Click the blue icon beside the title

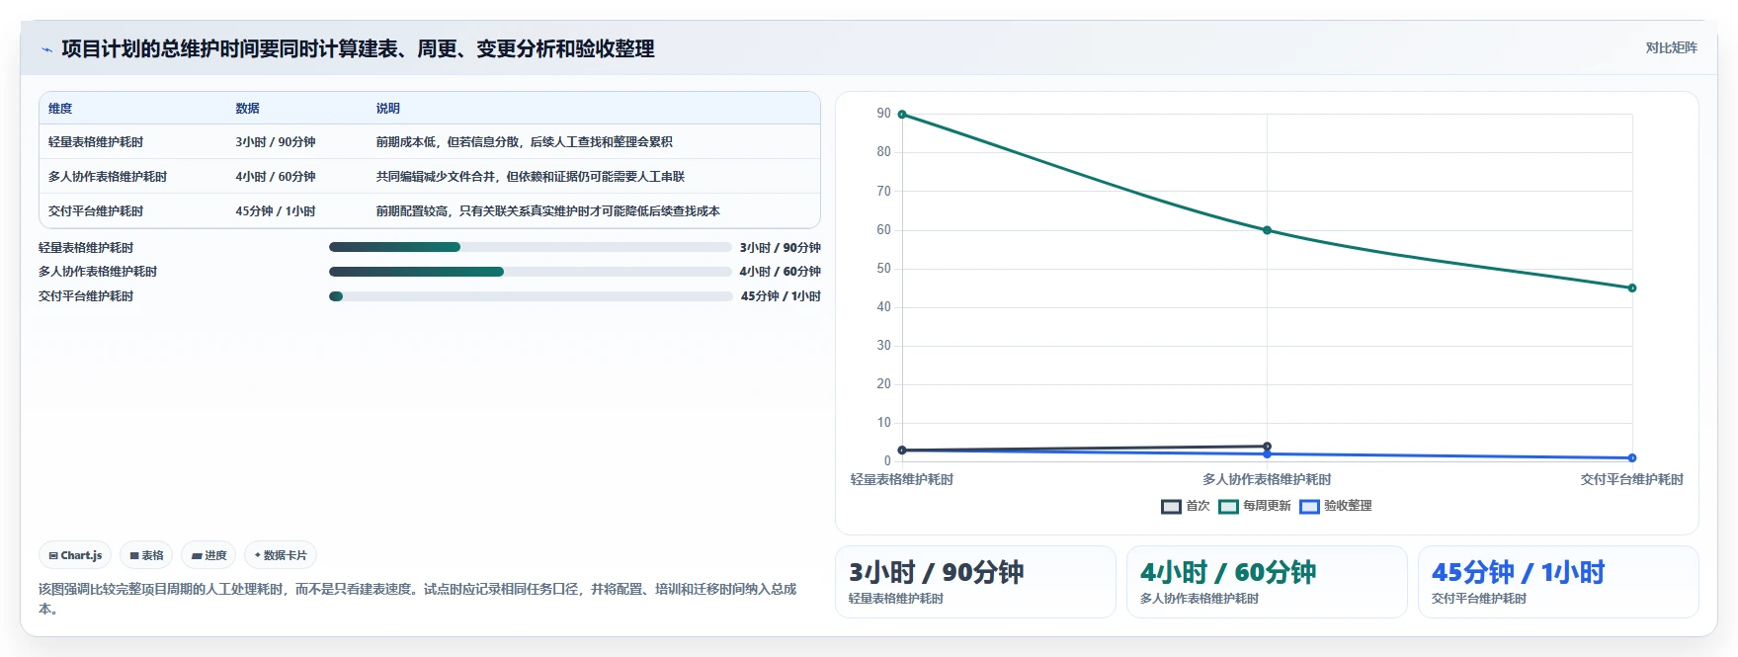coord(46,49)
